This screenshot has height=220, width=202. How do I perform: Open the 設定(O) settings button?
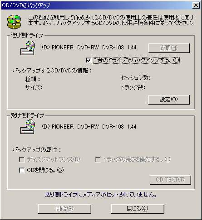click(x=169, y=100)
